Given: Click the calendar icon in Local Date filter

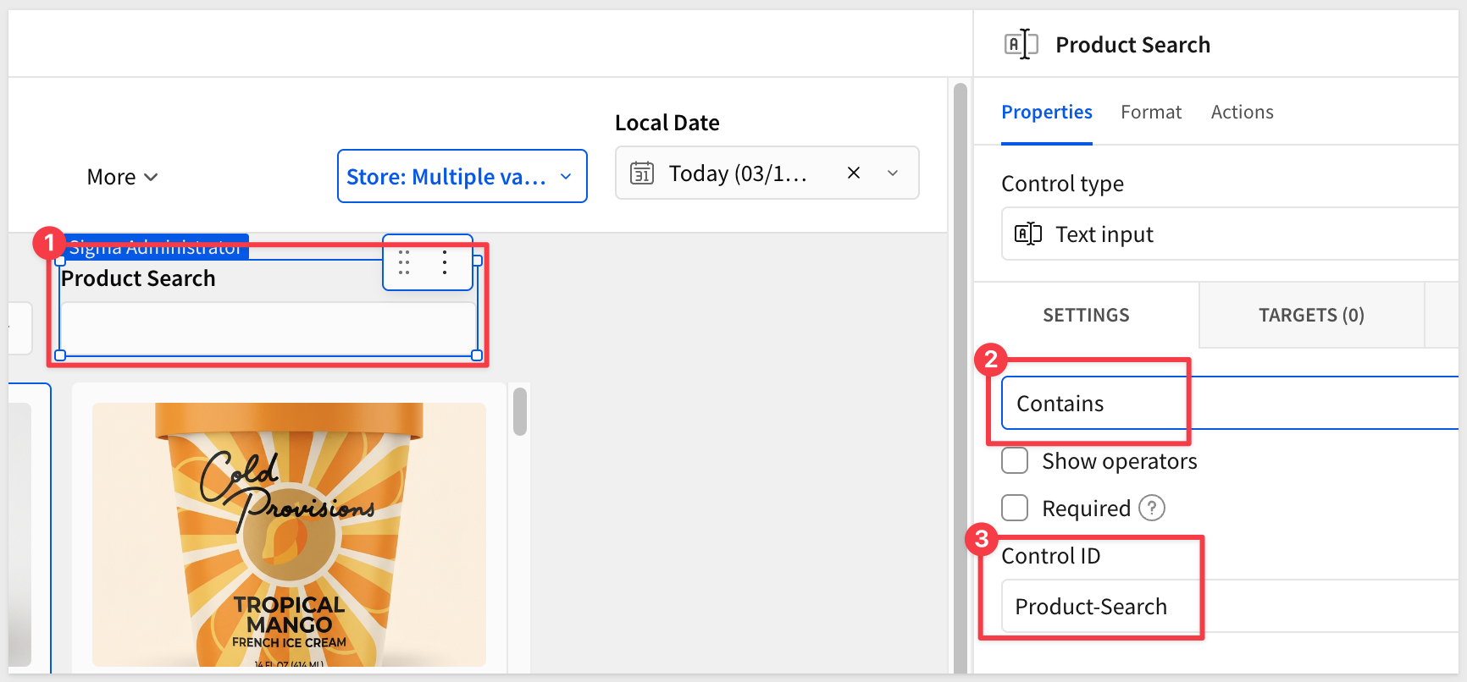Looking at the screenshot, I should [x=642, y=173].
